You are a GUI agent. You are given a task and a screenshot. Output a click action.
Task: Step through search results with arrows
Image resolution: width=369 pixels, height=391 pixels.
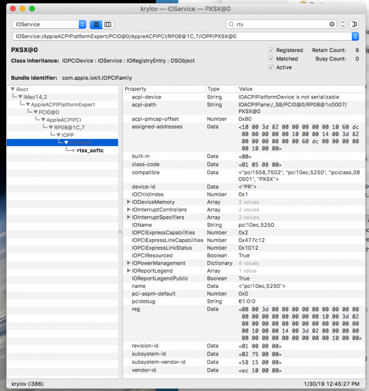(343, 24)
